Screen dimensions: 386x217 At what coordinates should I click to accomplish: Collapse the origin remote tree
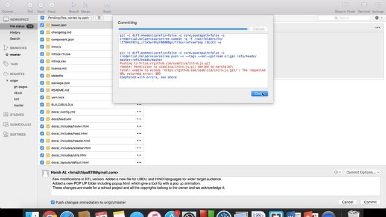[7, 81]
